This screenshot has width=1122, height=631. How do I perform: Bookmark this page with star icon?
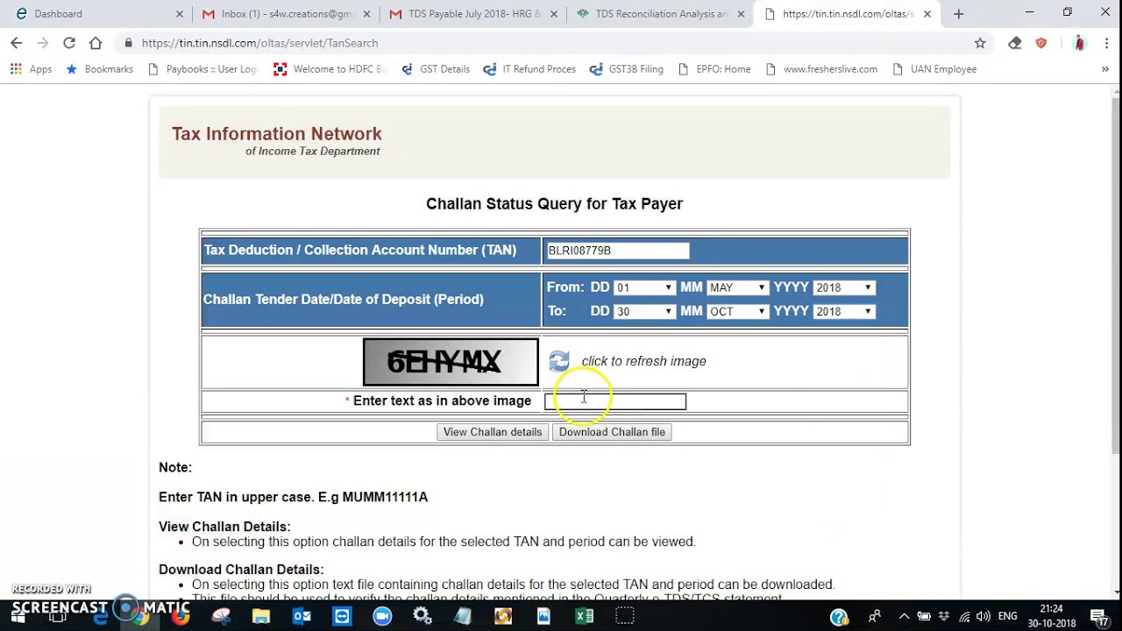point(980,43)
